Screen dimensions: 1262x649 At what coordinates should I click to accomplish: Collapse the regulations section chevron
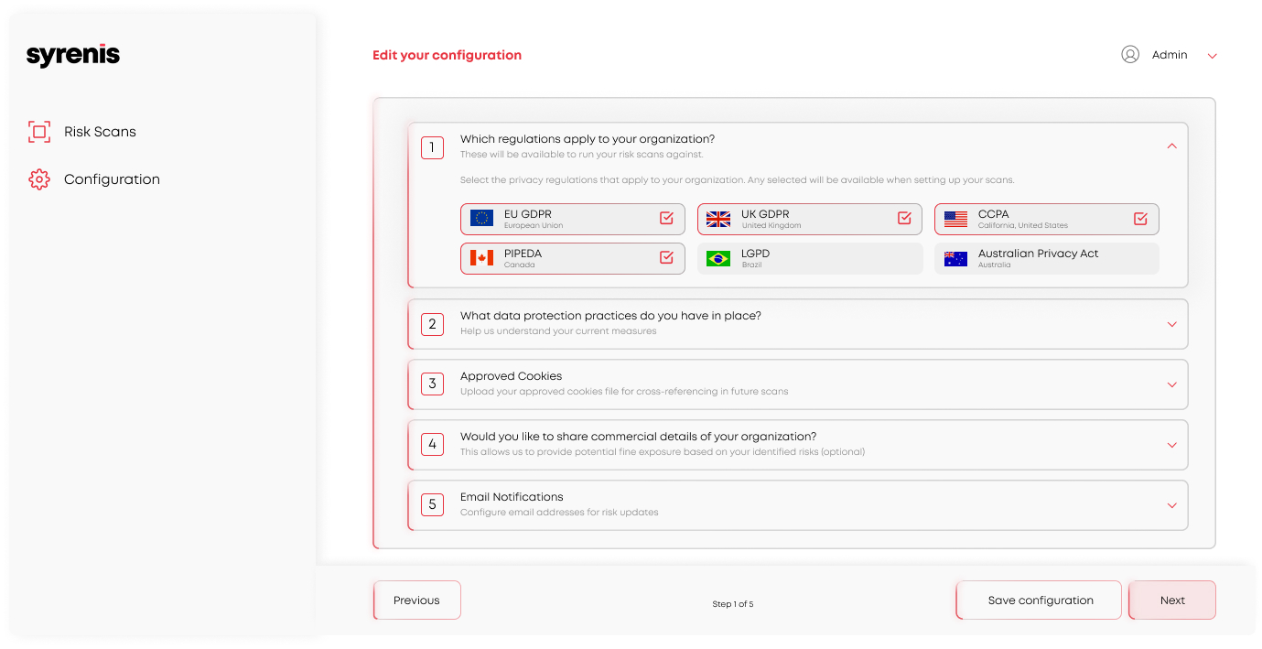click(1171, 146)
